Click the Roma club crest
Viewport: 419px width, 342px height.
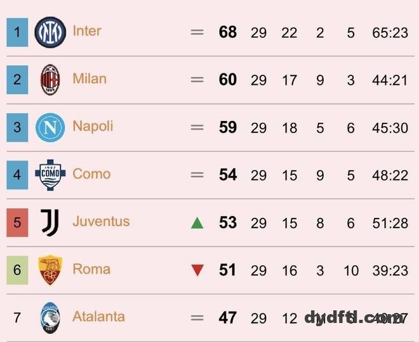click(x=50, y=270)
